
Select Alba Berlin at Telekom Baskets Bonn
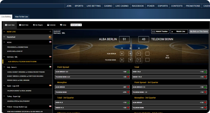22,62
